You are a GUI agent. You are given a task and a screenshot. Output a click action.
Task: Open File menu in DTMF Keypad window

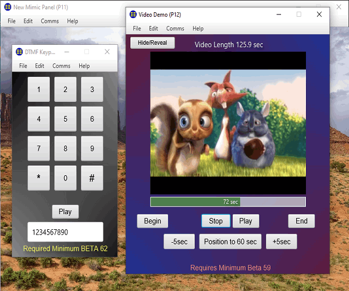(x=23, y=66)
